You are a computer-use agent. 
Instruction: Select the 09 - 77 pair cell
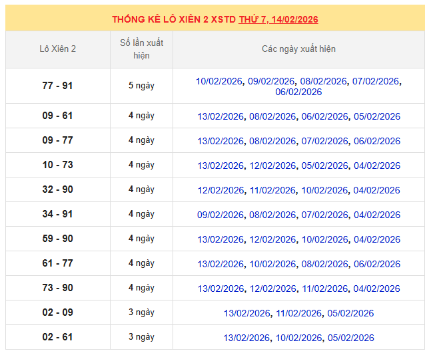pyautogui.click(x=57, y=140)
